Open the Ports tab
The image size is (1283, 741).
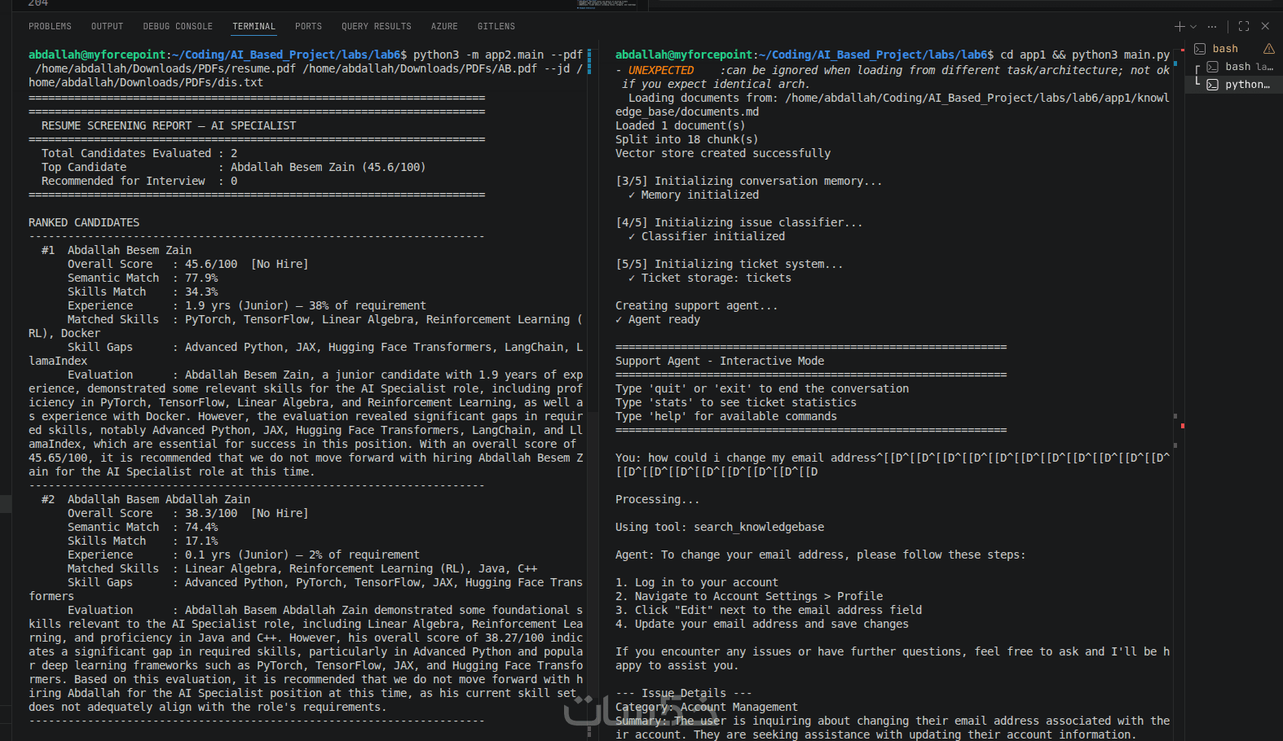tap(308, 27)
